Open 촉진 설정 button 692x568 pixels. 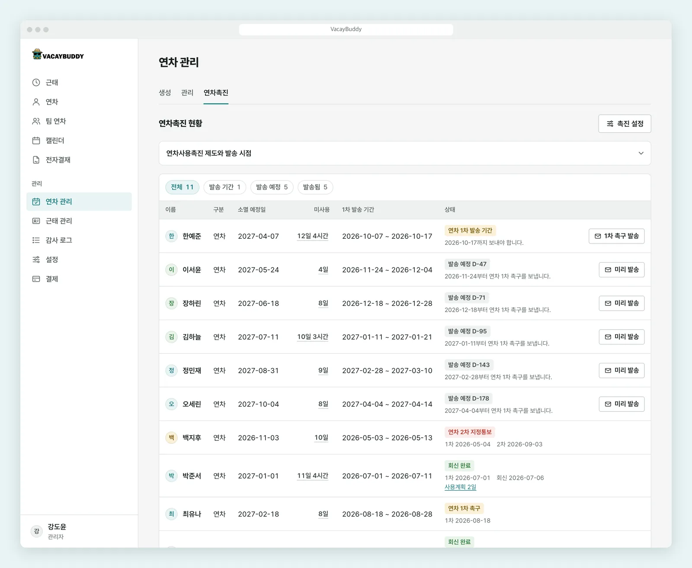point(625,124)
